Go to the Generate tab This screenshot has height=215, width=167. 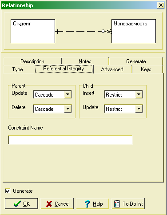136,61
